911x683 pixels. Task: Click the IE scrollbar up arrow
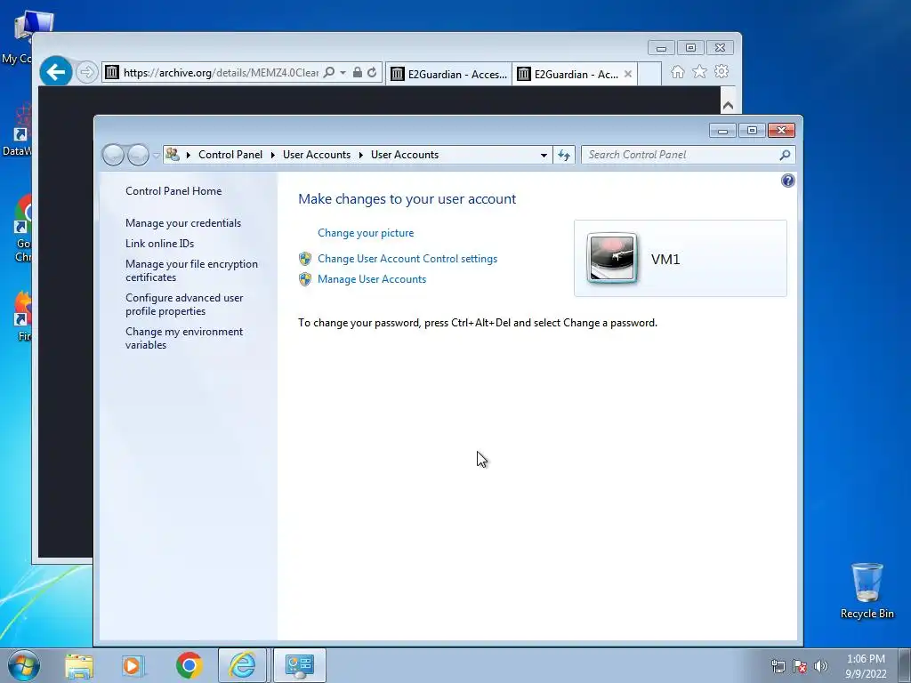(x=728, y=105)
